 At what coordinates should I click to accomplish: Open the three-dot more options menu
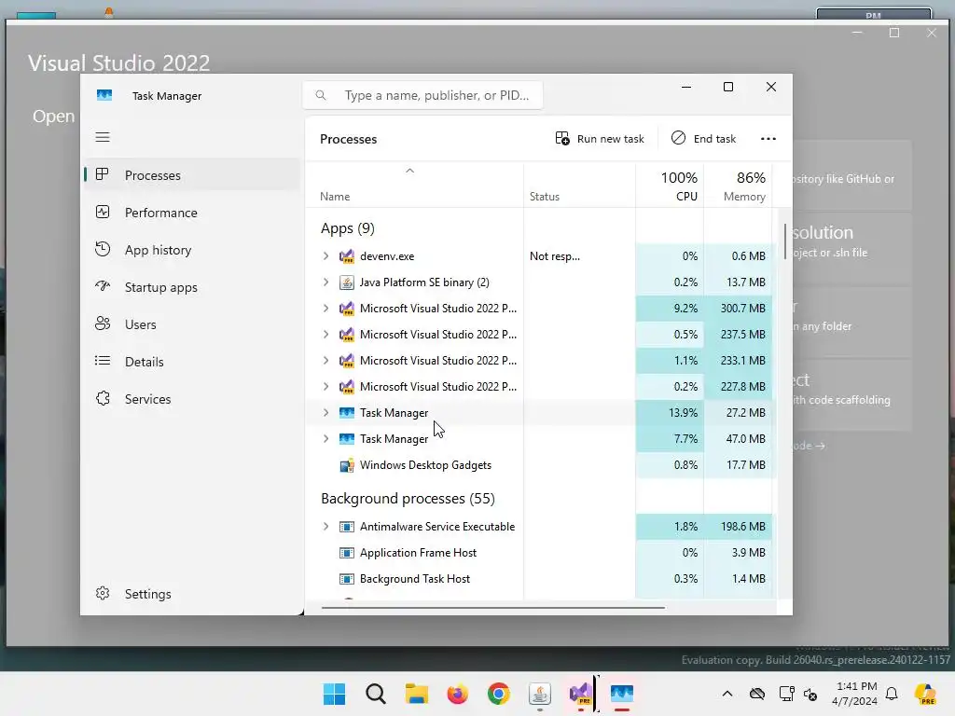pos(768,139)
